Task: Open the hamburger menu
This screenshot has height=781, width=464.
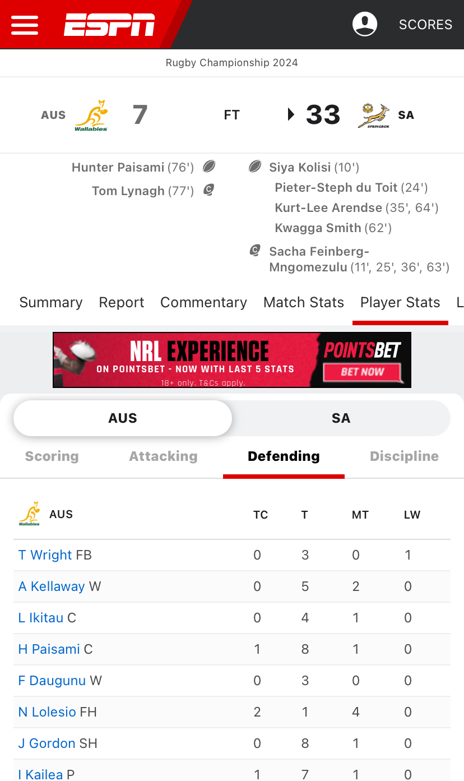Action: click(x=25, y=25)
